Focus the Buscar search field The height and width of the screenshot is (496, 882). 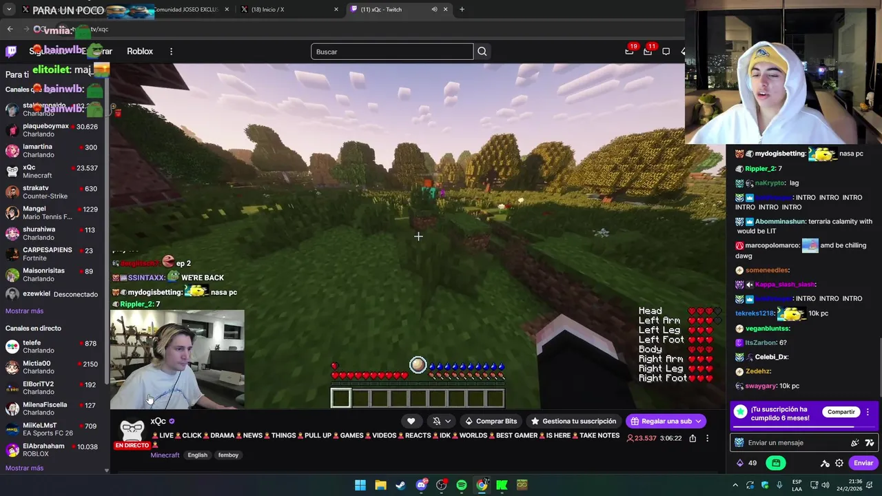(x=392, y=52)
